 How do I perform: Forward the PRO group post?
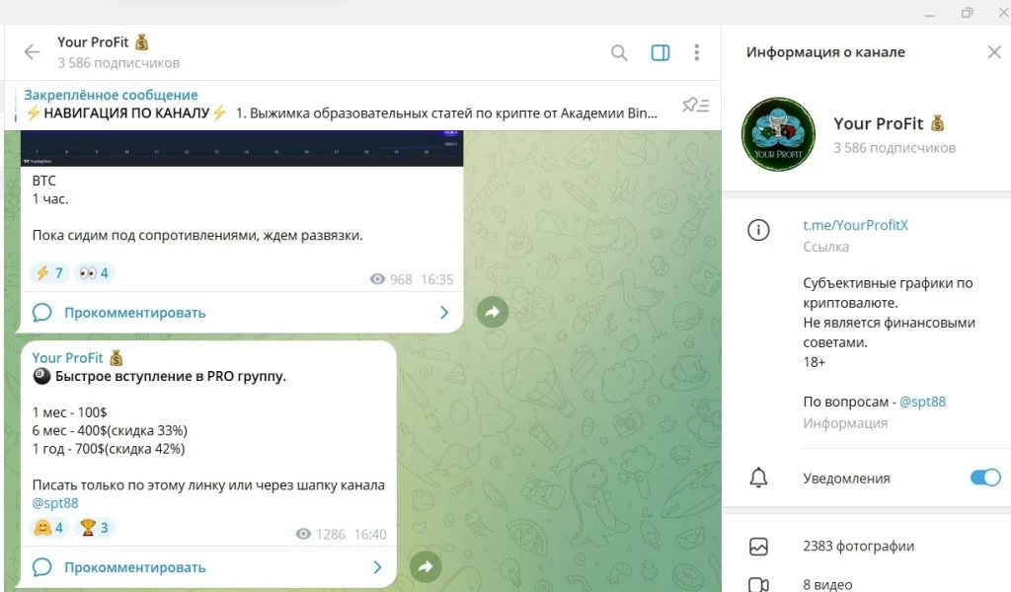coord(426,567)
